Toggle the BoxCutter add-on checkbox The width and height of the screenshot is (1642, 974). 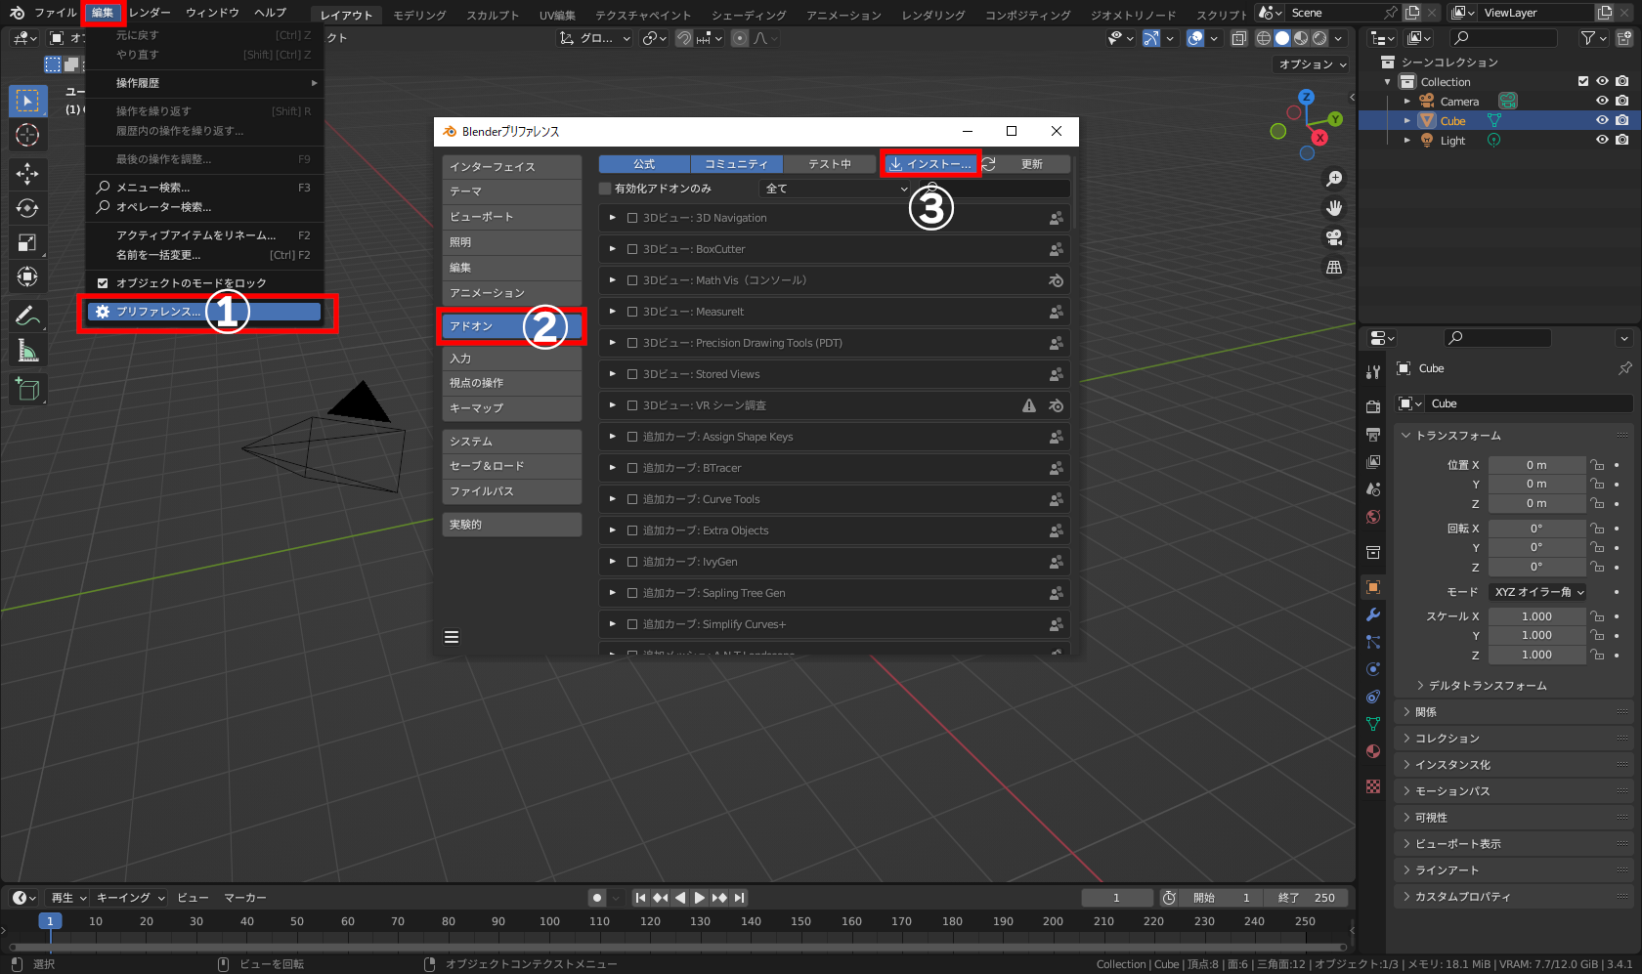pos(632,248)
